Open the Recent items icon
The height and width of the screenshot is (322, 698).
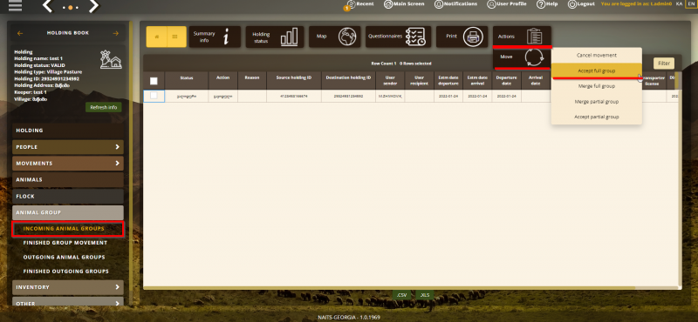(x=352, y=4)
